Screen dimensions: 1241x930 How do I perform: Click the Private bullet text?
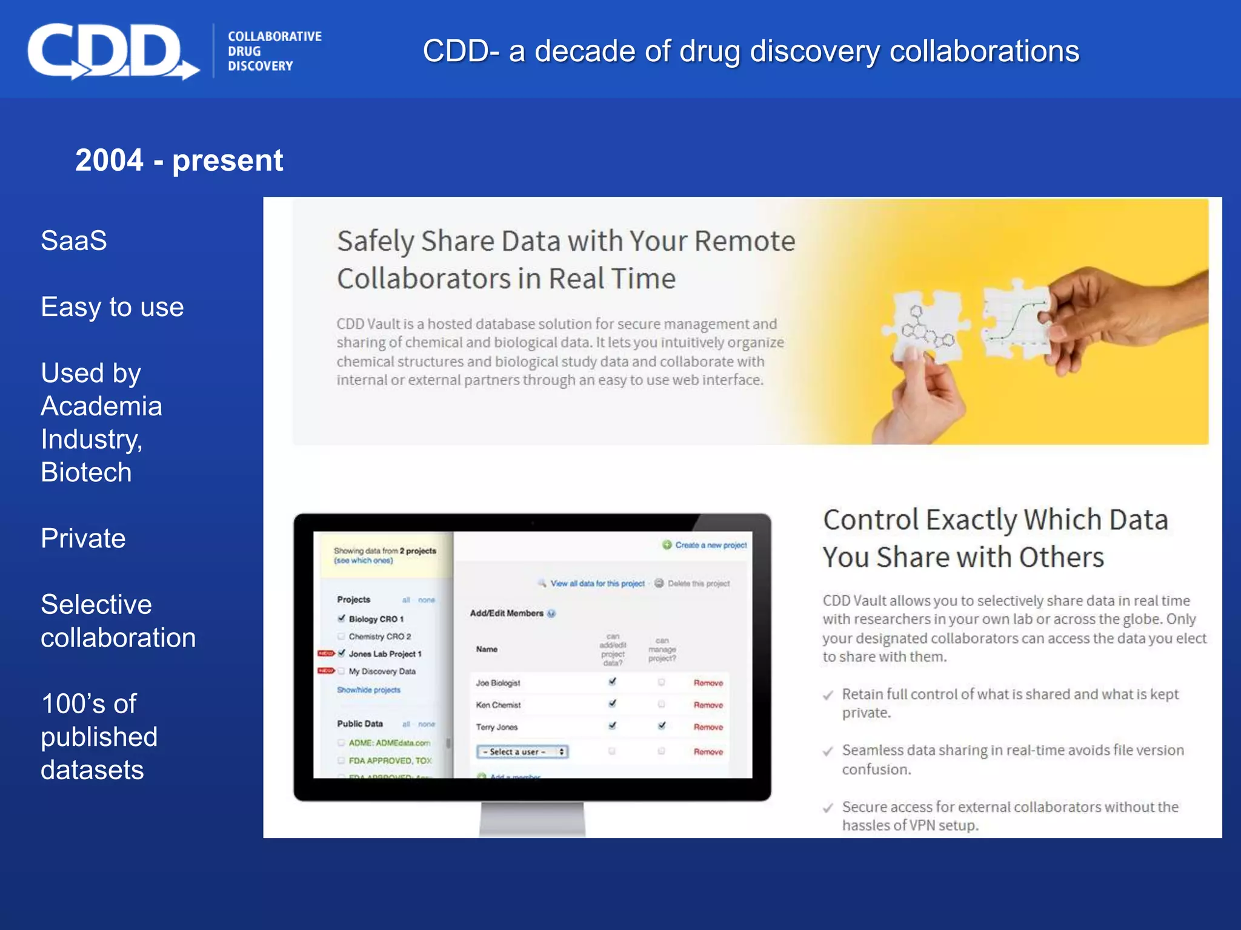83,538
